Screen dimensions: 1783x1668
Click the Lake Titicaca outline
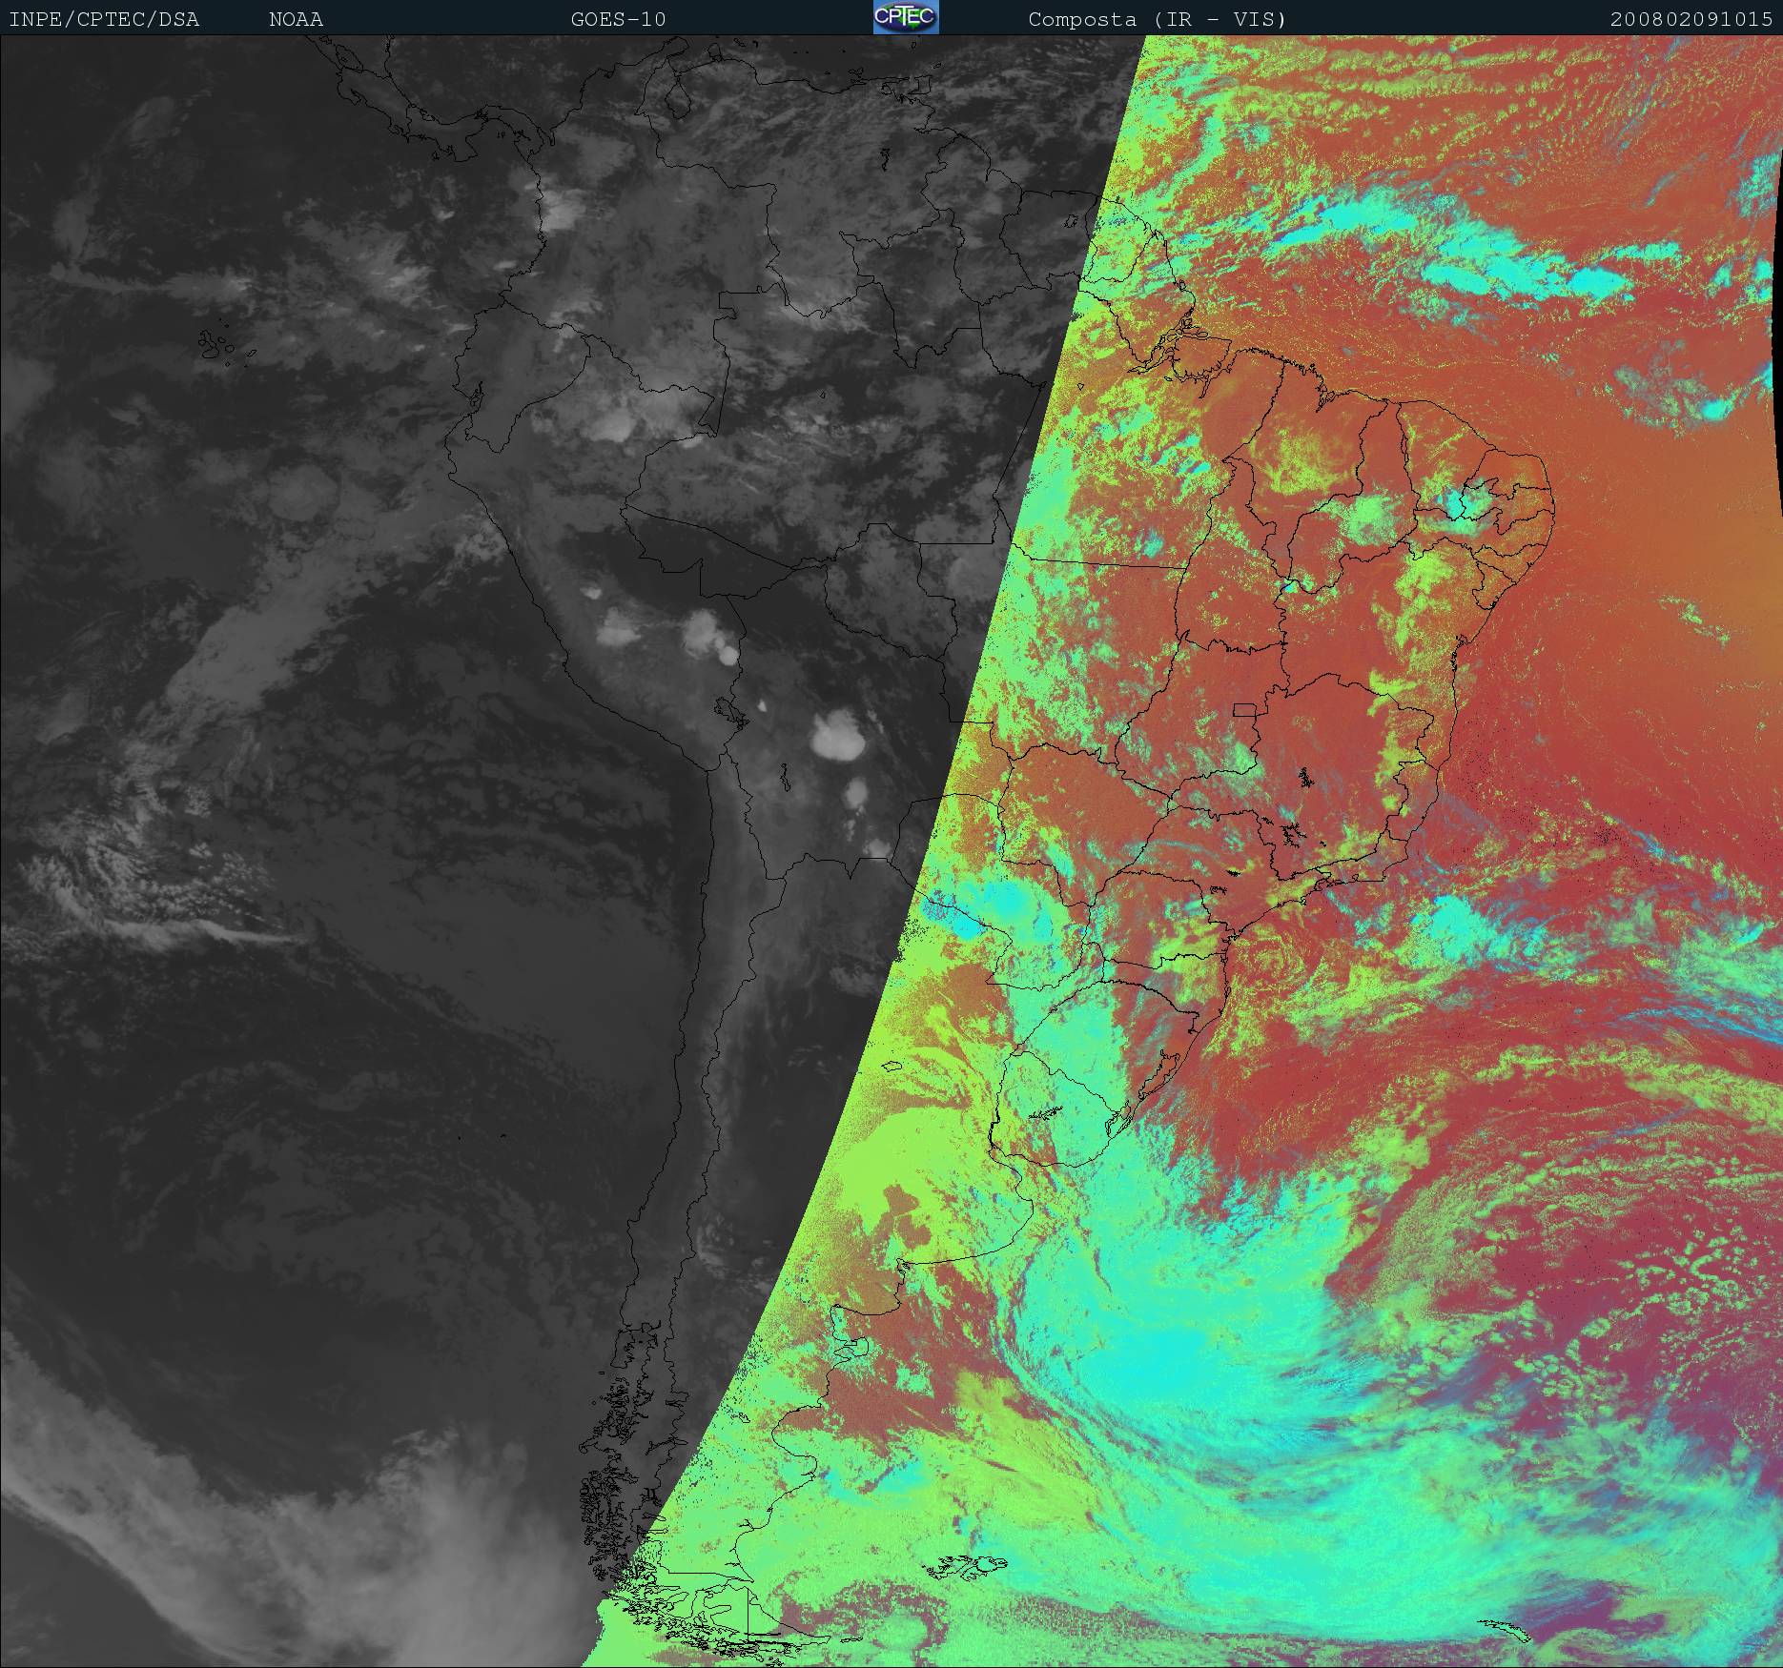tap(729, 709)
